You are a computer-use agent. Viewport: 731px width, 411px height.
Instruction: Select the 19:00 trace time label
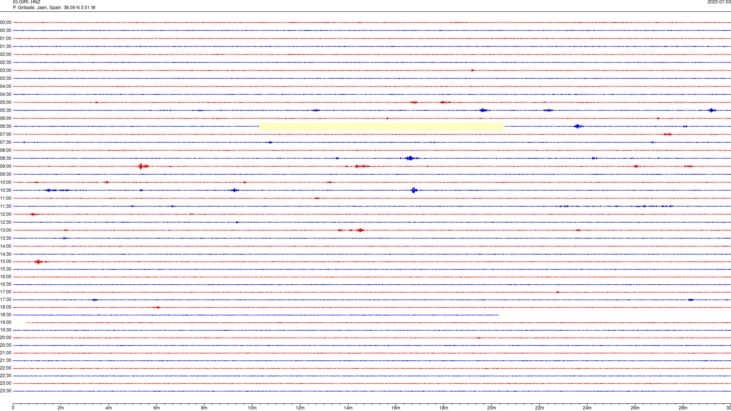[6, 322]
